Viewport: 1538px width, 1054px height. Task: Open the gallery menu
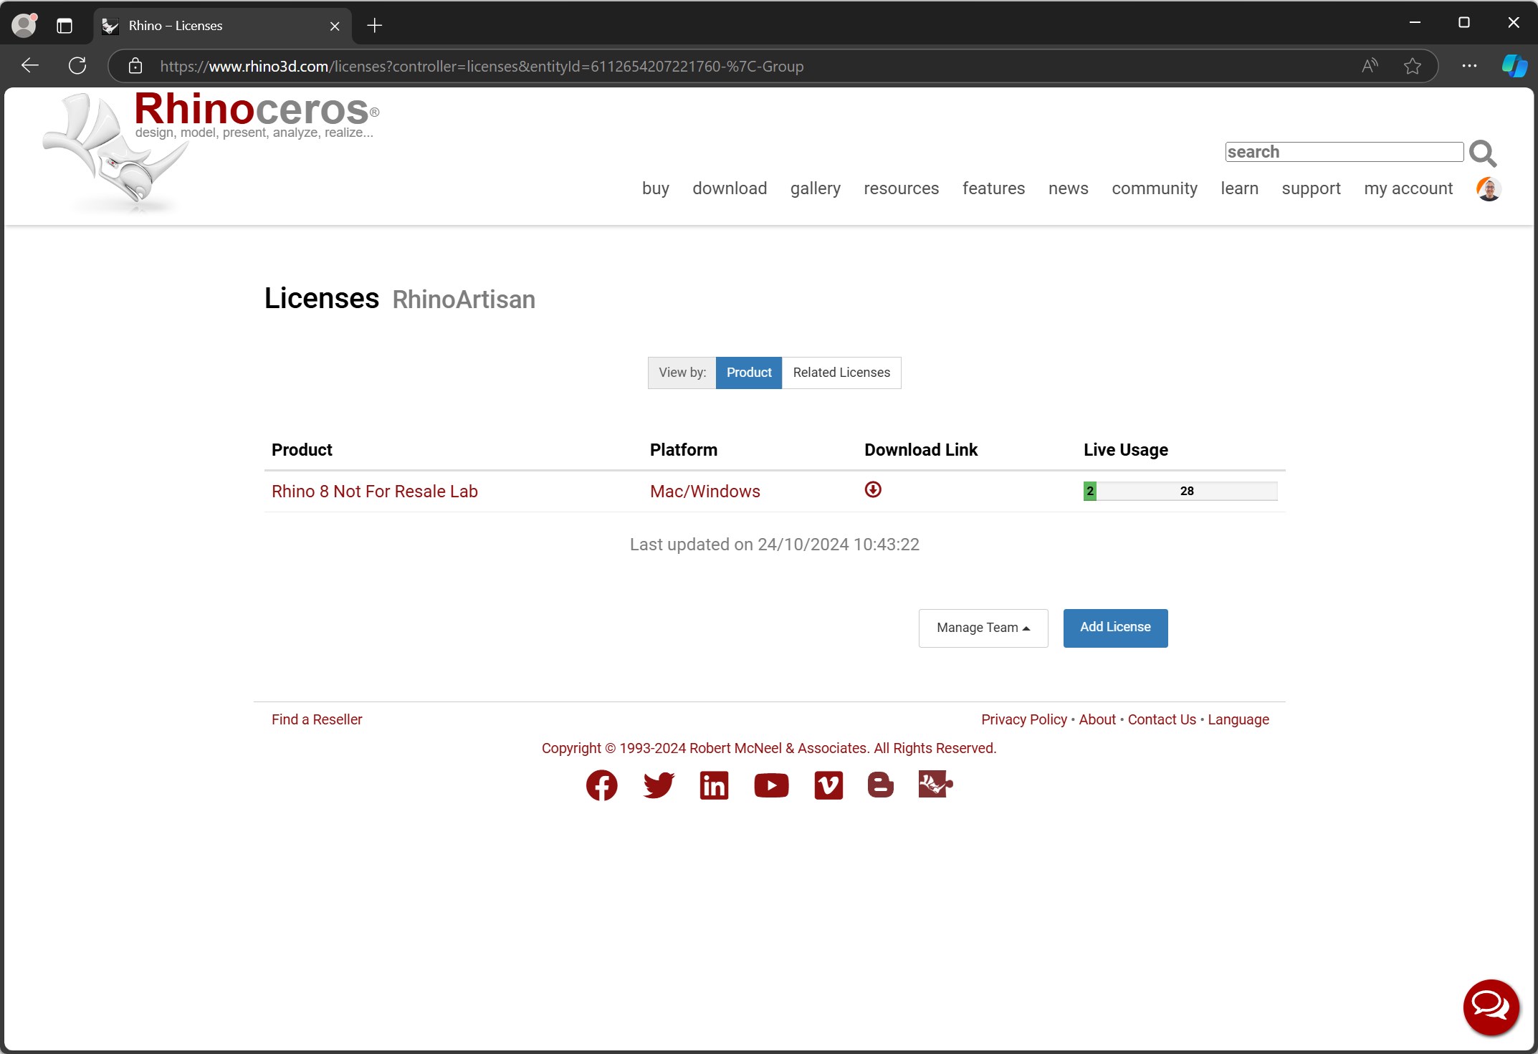coord(816,188)
